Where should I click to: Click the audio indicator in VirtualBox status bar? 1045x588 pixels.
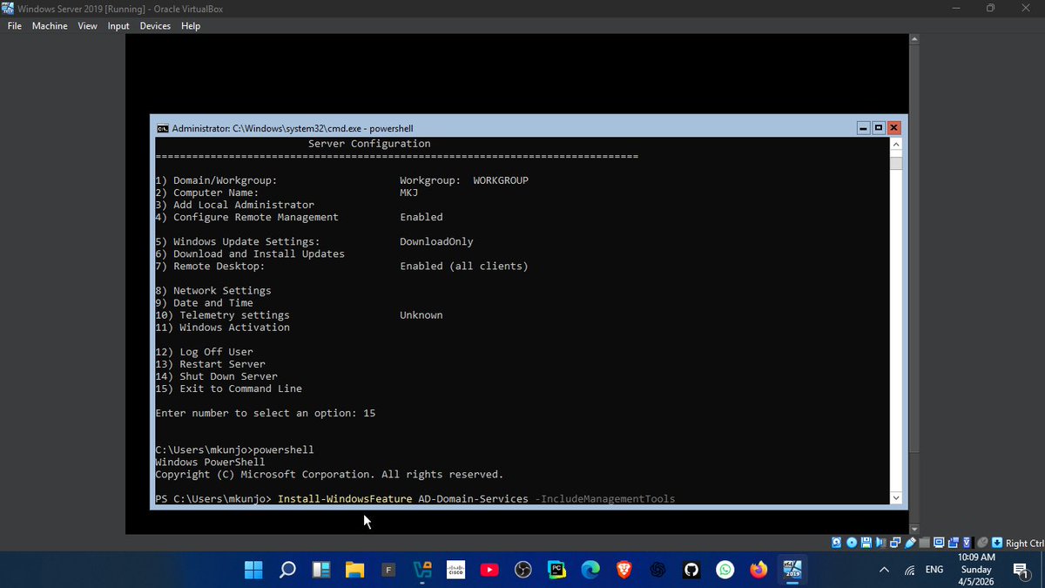(x=880, y=543)
